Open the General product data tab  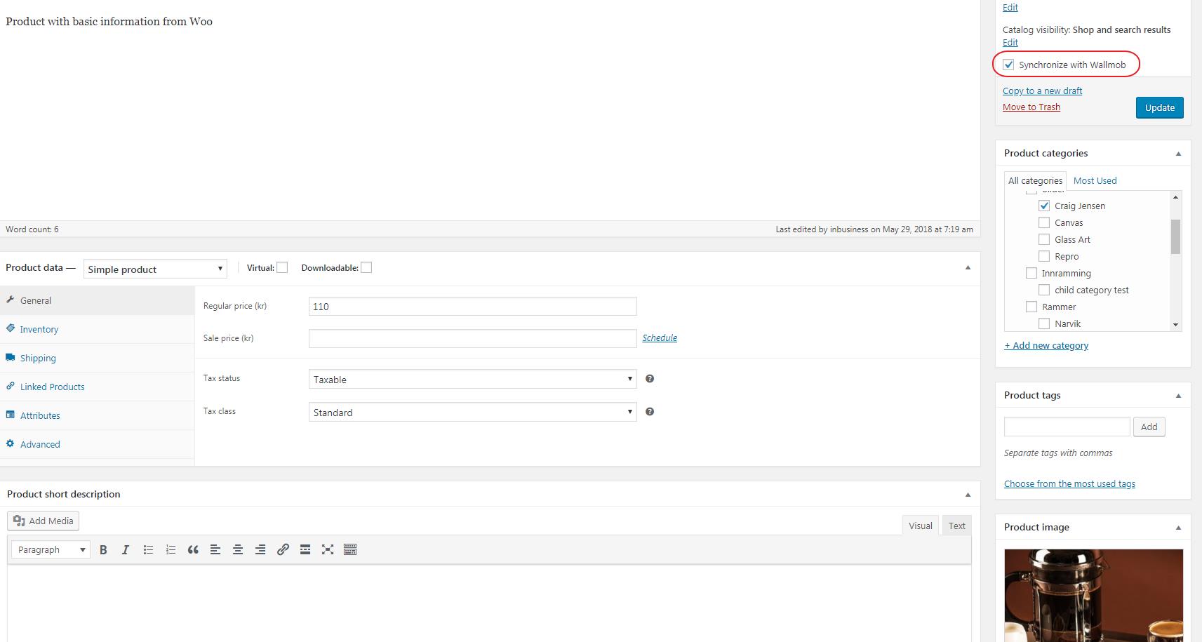(97, 300)
